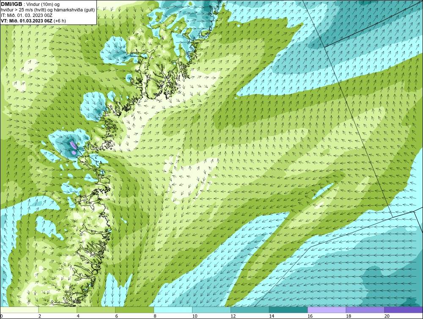This screenshot has height=319, width=423.
Task: Click the legend scale label '20'
Action: point(387,316)
